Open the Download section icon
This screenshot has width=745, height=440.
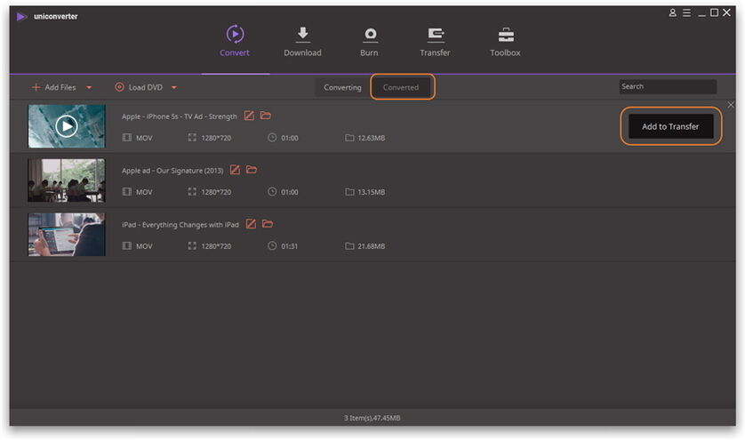click(302, 35)
